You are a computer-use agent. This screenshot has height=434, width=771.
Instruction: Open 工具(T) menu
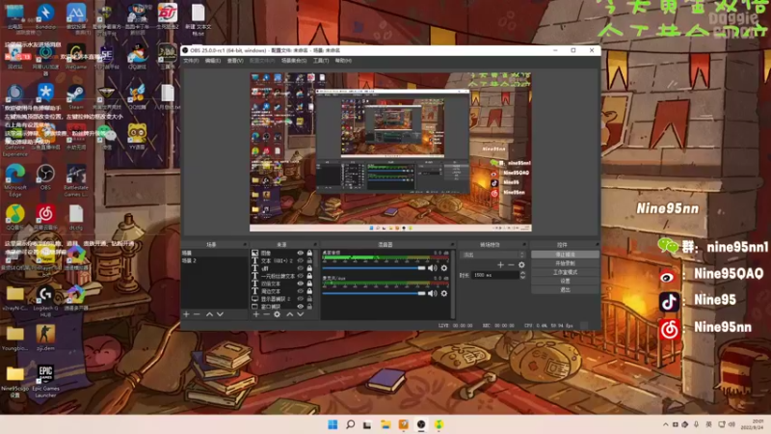321,61
